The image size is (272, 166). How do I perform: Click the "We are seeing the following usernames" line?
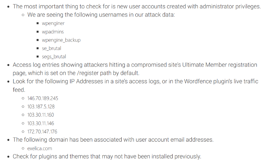(x=101, y=15)
